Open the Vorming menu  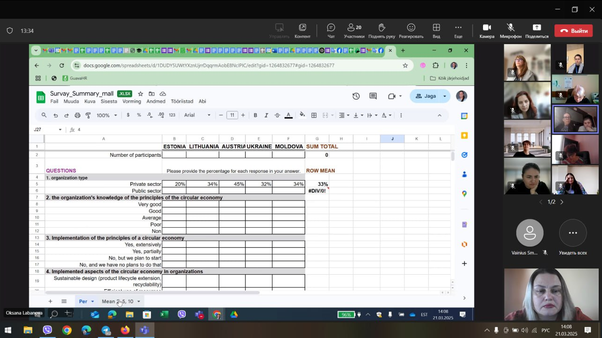coord(132,101)
